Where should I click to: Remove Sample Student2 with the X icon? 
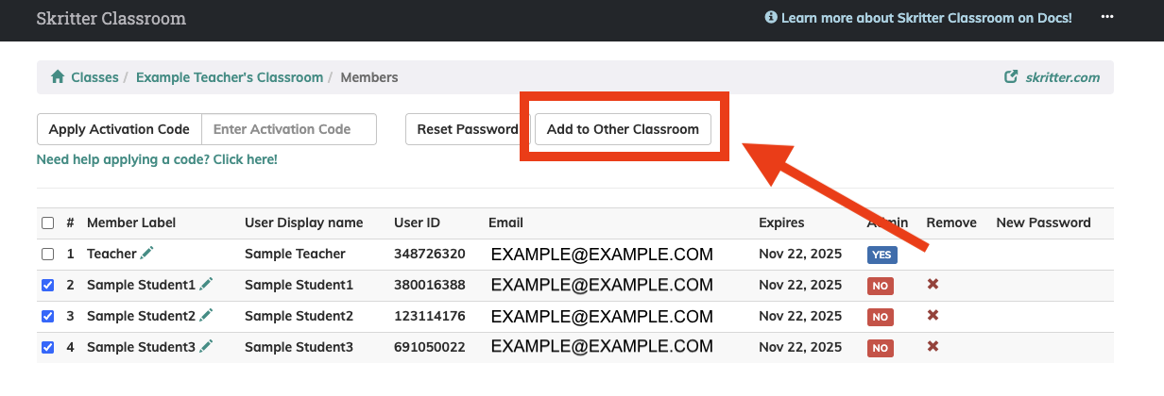[x=933, y=316]
